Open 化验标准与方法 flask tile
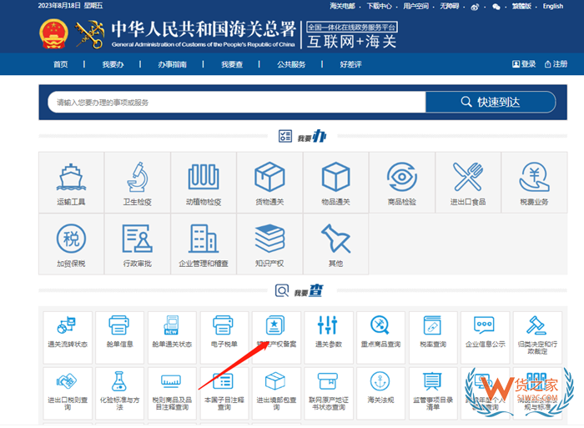Image resolution: width=584 pixels, height=428 pixels. point(119,393)
